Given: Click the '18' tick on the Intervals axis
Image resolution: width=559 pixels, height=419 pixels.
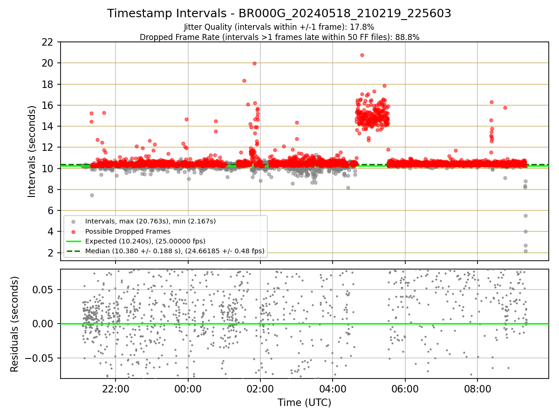Looking at the screenshot, I should point(49,84).
